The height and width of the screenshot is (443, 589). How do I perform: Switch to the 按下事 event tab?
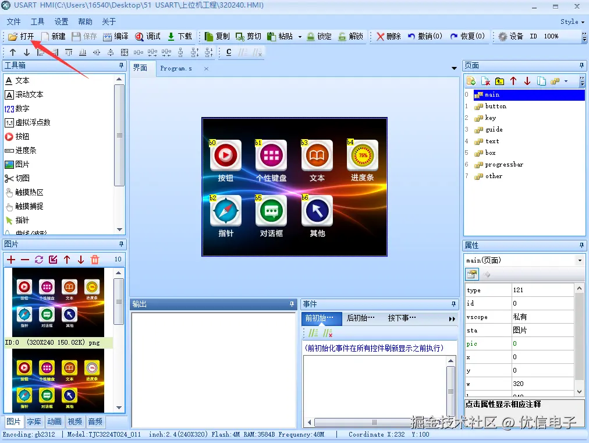coord(402,318)
